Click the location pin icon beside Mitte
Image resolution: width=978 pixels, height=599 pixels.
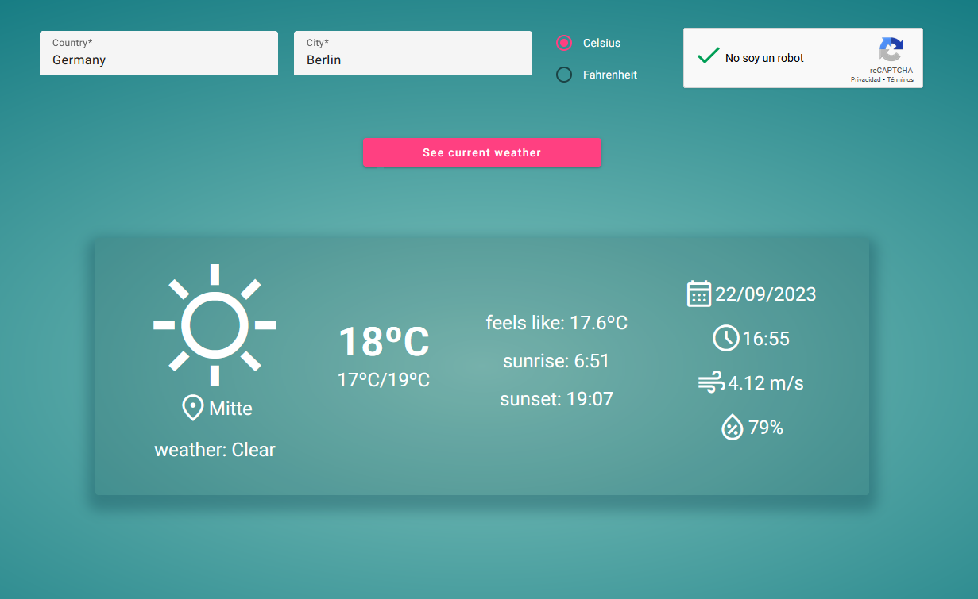(x=192, y=409)
